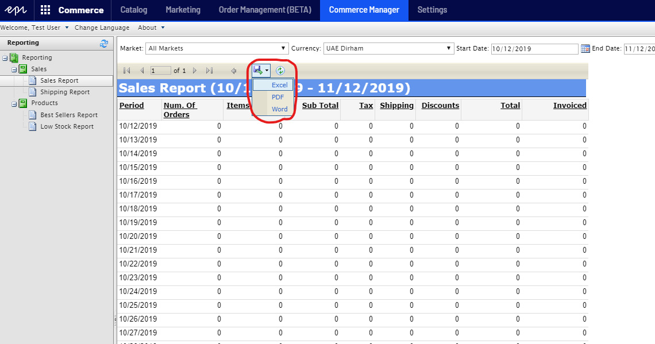Open the Shipping Report tree item
This screenshot has height=344, width=655.
[65, 92]
